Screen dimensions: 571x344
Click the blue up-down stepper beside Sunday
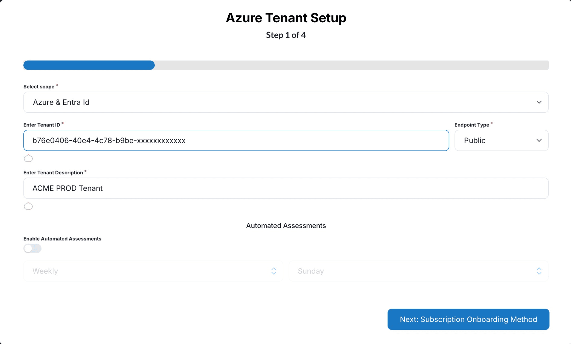click(x=539, y=271)
